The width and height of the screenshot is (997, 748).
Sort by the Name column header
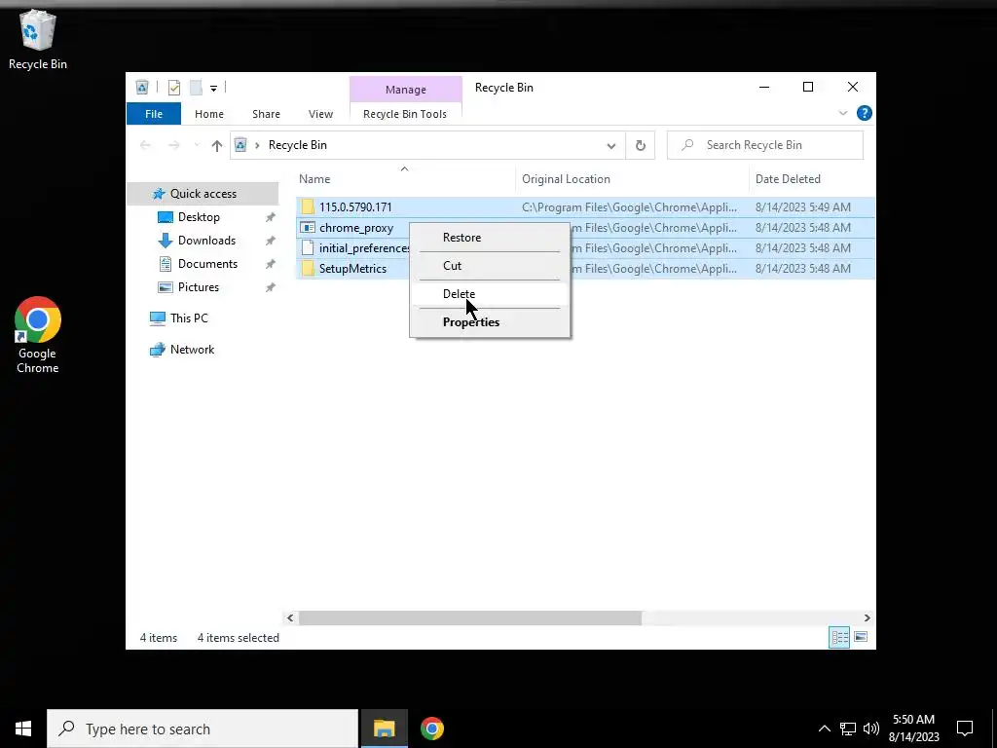(406, 179)
